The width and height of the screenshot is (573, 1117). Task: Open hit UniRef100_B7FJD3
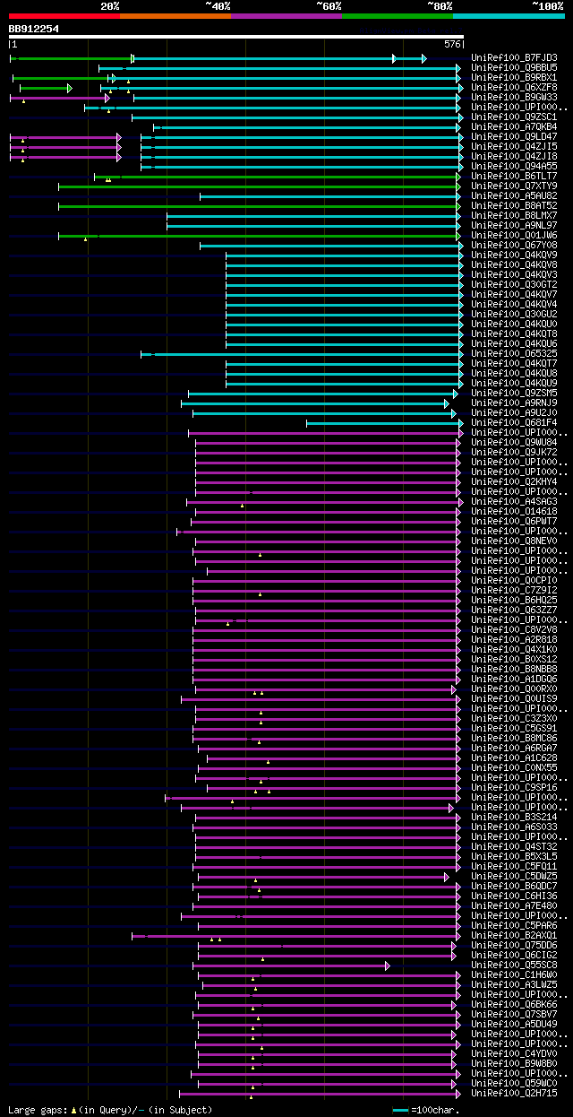(514, 57)
